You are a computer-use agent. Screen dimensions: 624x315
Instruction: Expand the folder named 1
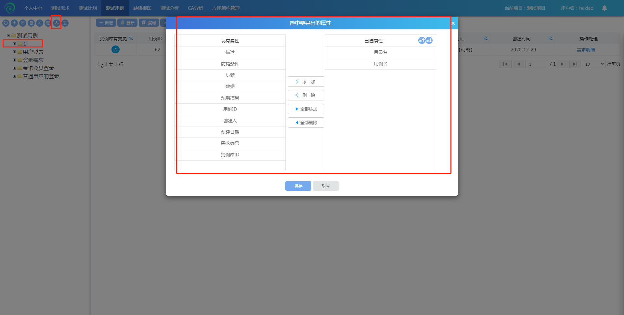coord(14,44)
